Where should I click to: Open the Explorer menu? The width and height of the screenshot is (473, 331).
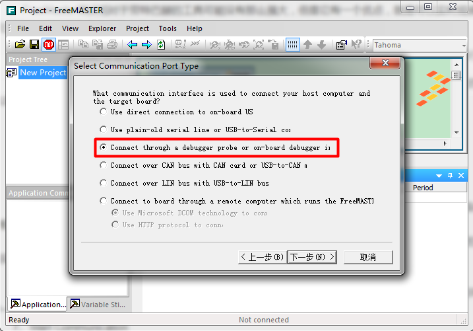102,28
